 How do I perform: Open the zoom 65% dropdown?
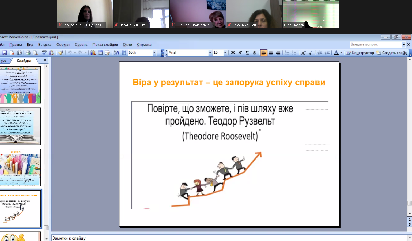[x=154, y=53]
